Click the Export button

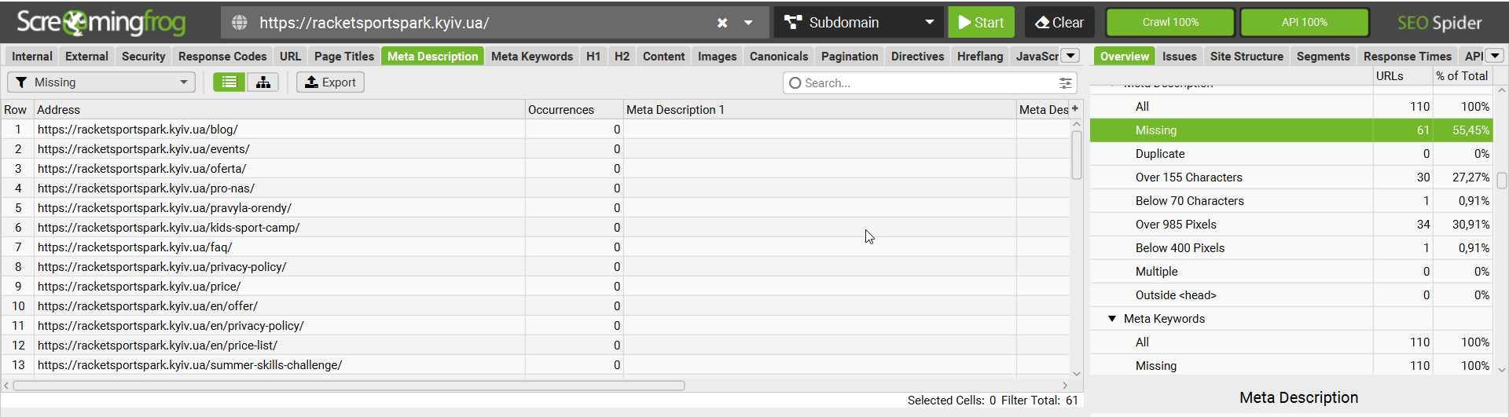330,82
